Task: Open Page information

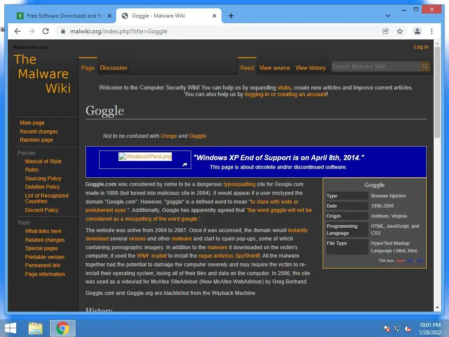Action: (45, 274)
